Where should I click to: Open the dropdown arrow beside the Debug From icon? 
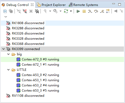point(61,11)
